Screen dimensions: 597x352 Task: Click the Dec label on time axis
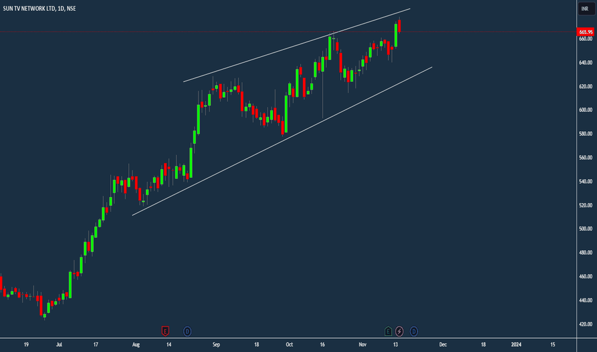[x=443, y=344]
